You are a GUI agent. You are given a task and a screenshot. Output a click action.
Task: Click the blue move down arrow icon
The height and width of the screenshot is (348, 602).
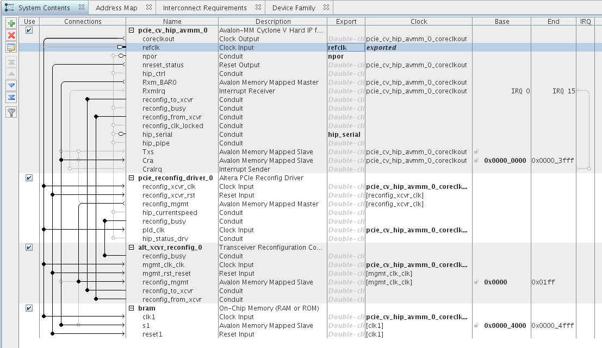click(x=11, y=85)
